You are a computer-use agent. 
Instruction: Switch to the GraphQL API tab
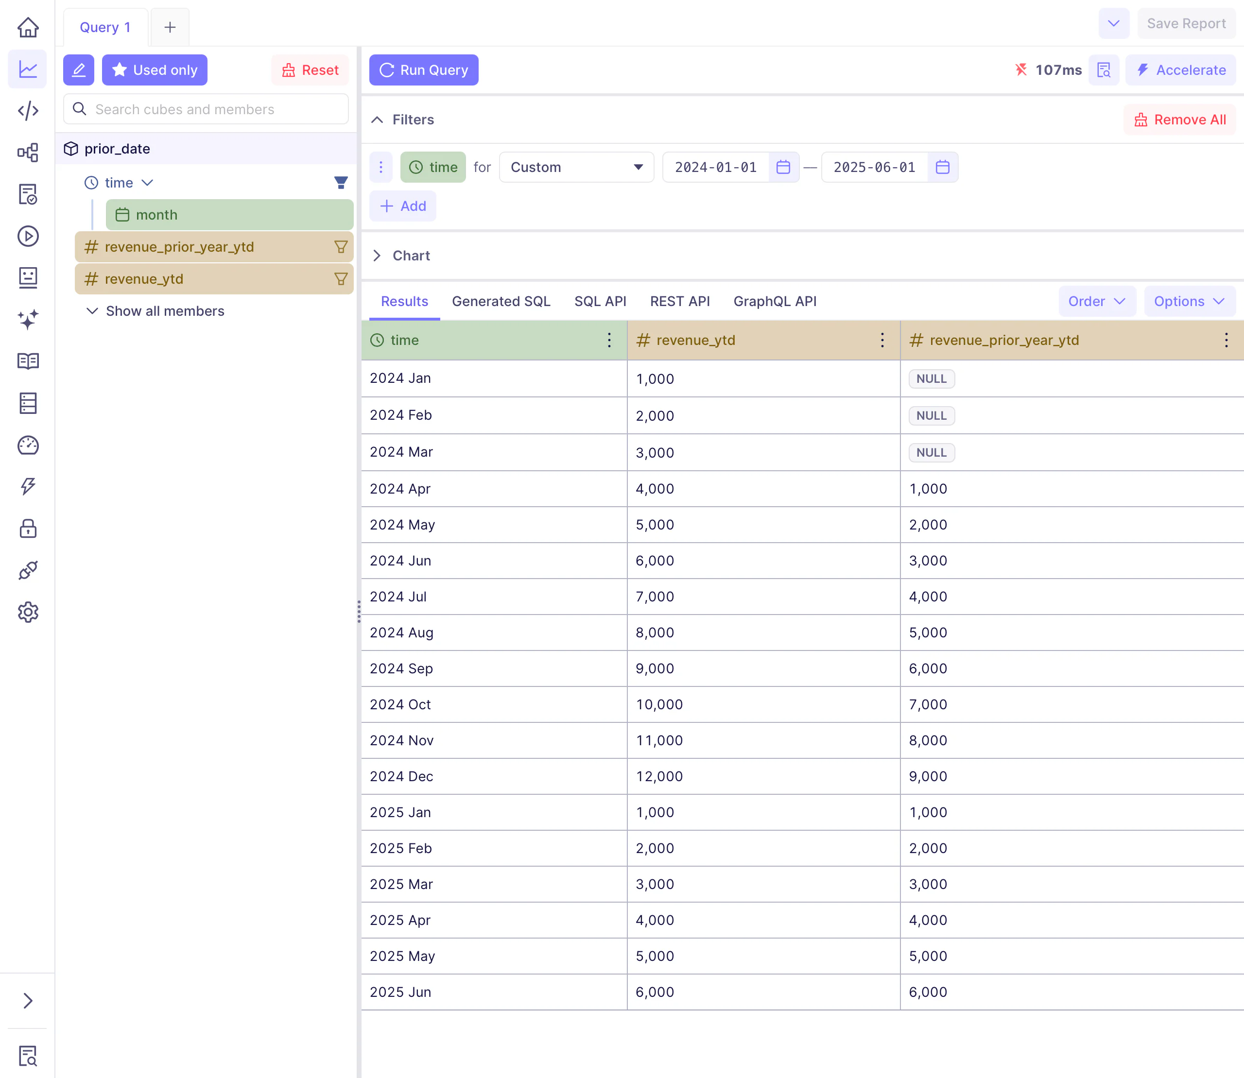point(775,301)
